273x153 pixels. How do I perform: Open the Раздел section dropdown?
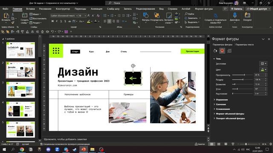(35, 23)
